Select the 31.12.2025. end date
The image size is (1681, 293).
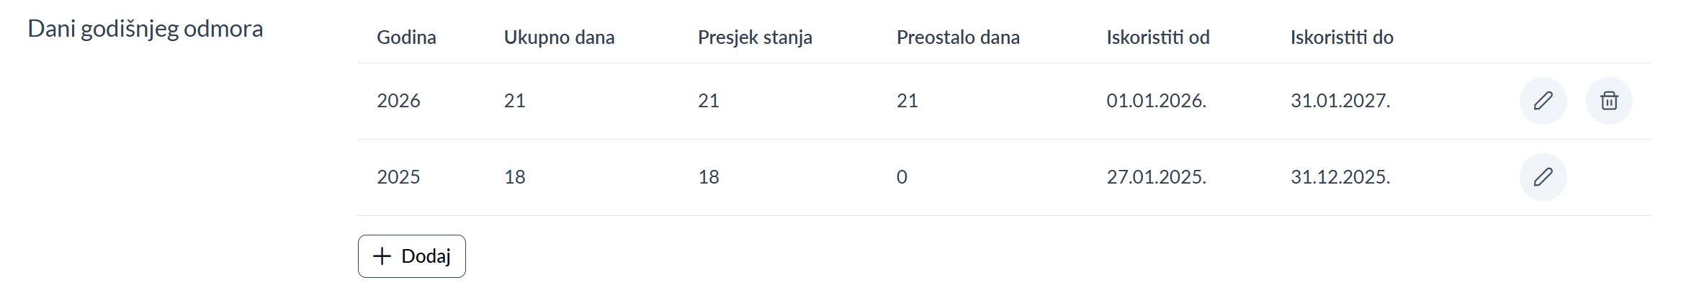[1340, 177]
